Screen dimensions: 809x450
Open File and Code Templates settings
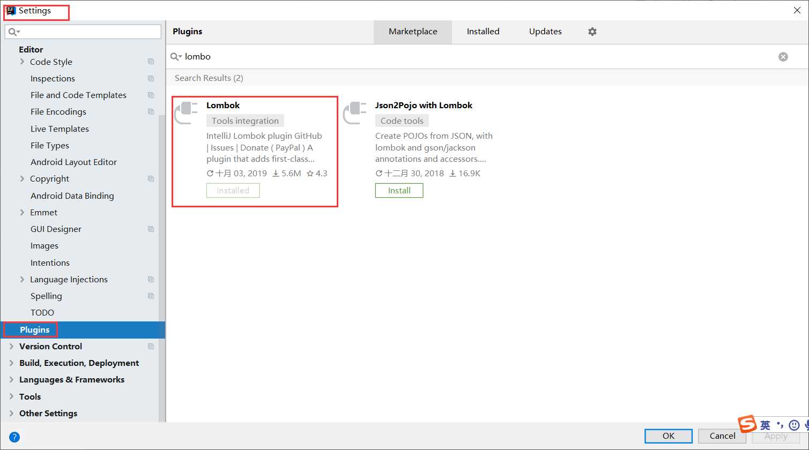tap(78, 95)
